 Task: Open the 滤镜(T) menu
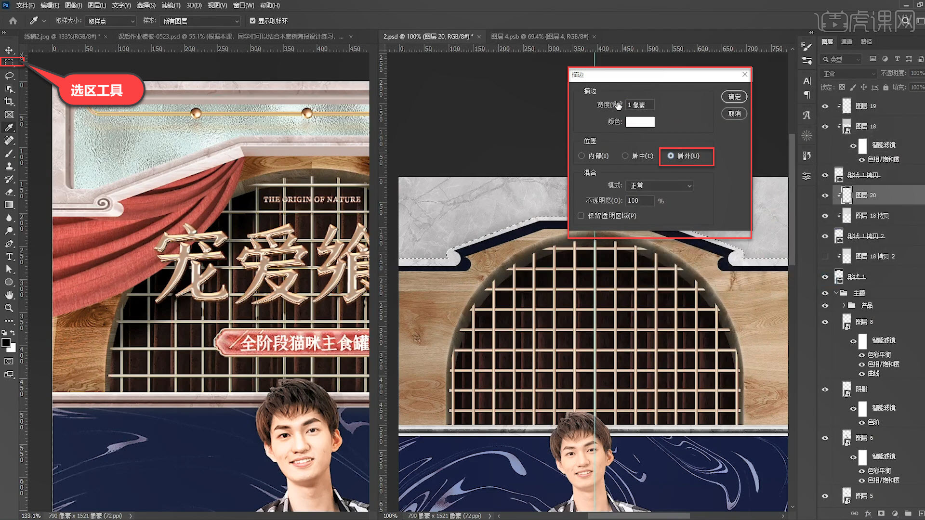click(x=171, y=5)
